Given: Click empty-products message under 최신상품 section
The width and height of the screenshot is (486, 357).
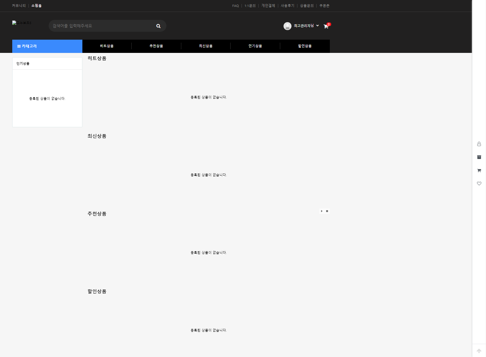Looking at the screenshot, I should click(209, 175).
